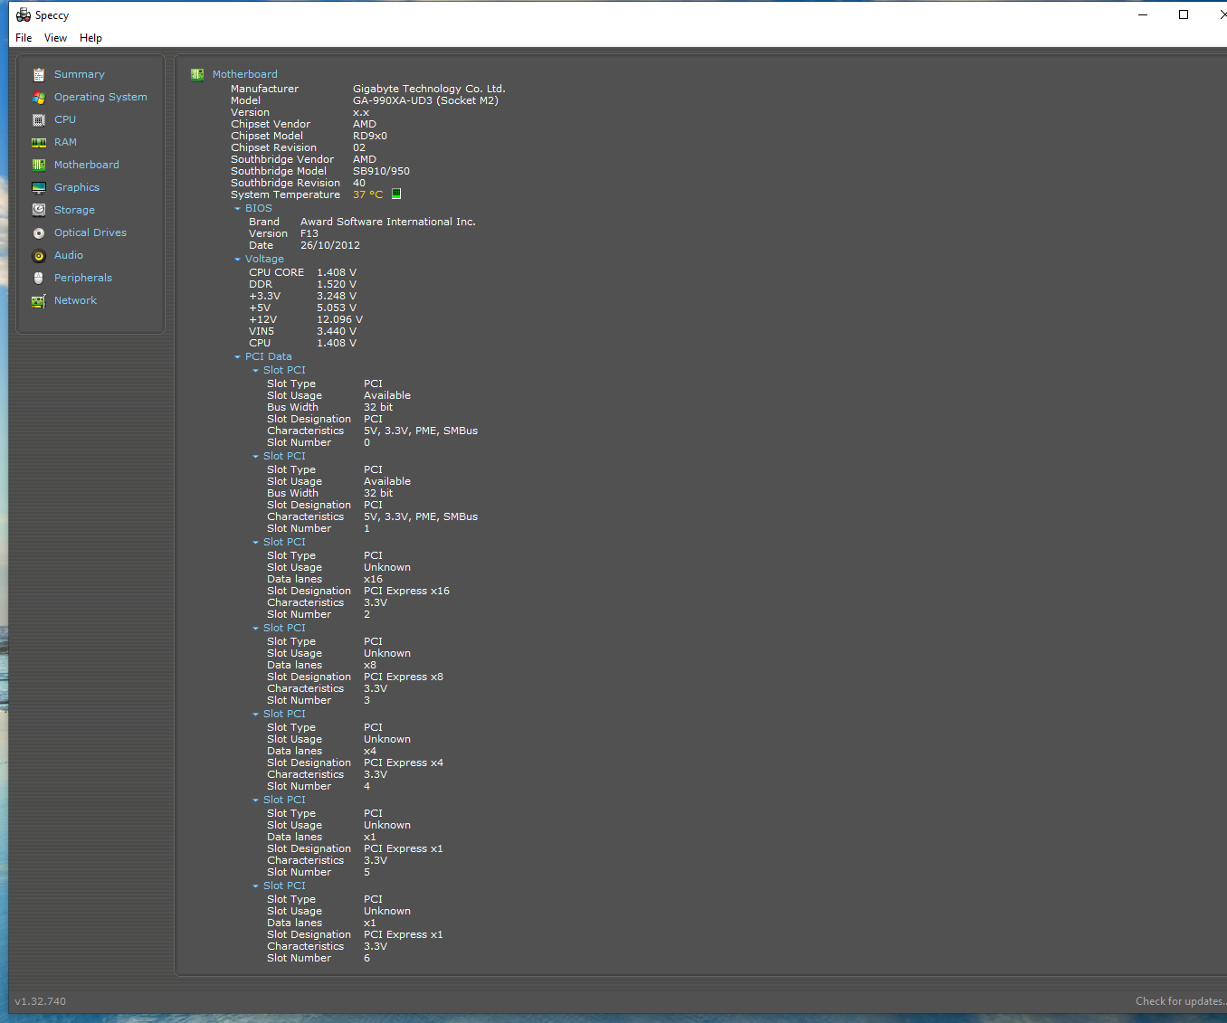Select the CPU chip icon
Screen dimensions: 1227x1023
pos(39,120)
